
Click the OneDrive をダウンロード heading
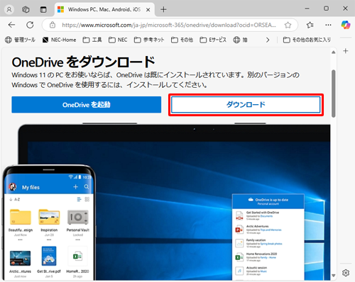[x=84, y=62]
